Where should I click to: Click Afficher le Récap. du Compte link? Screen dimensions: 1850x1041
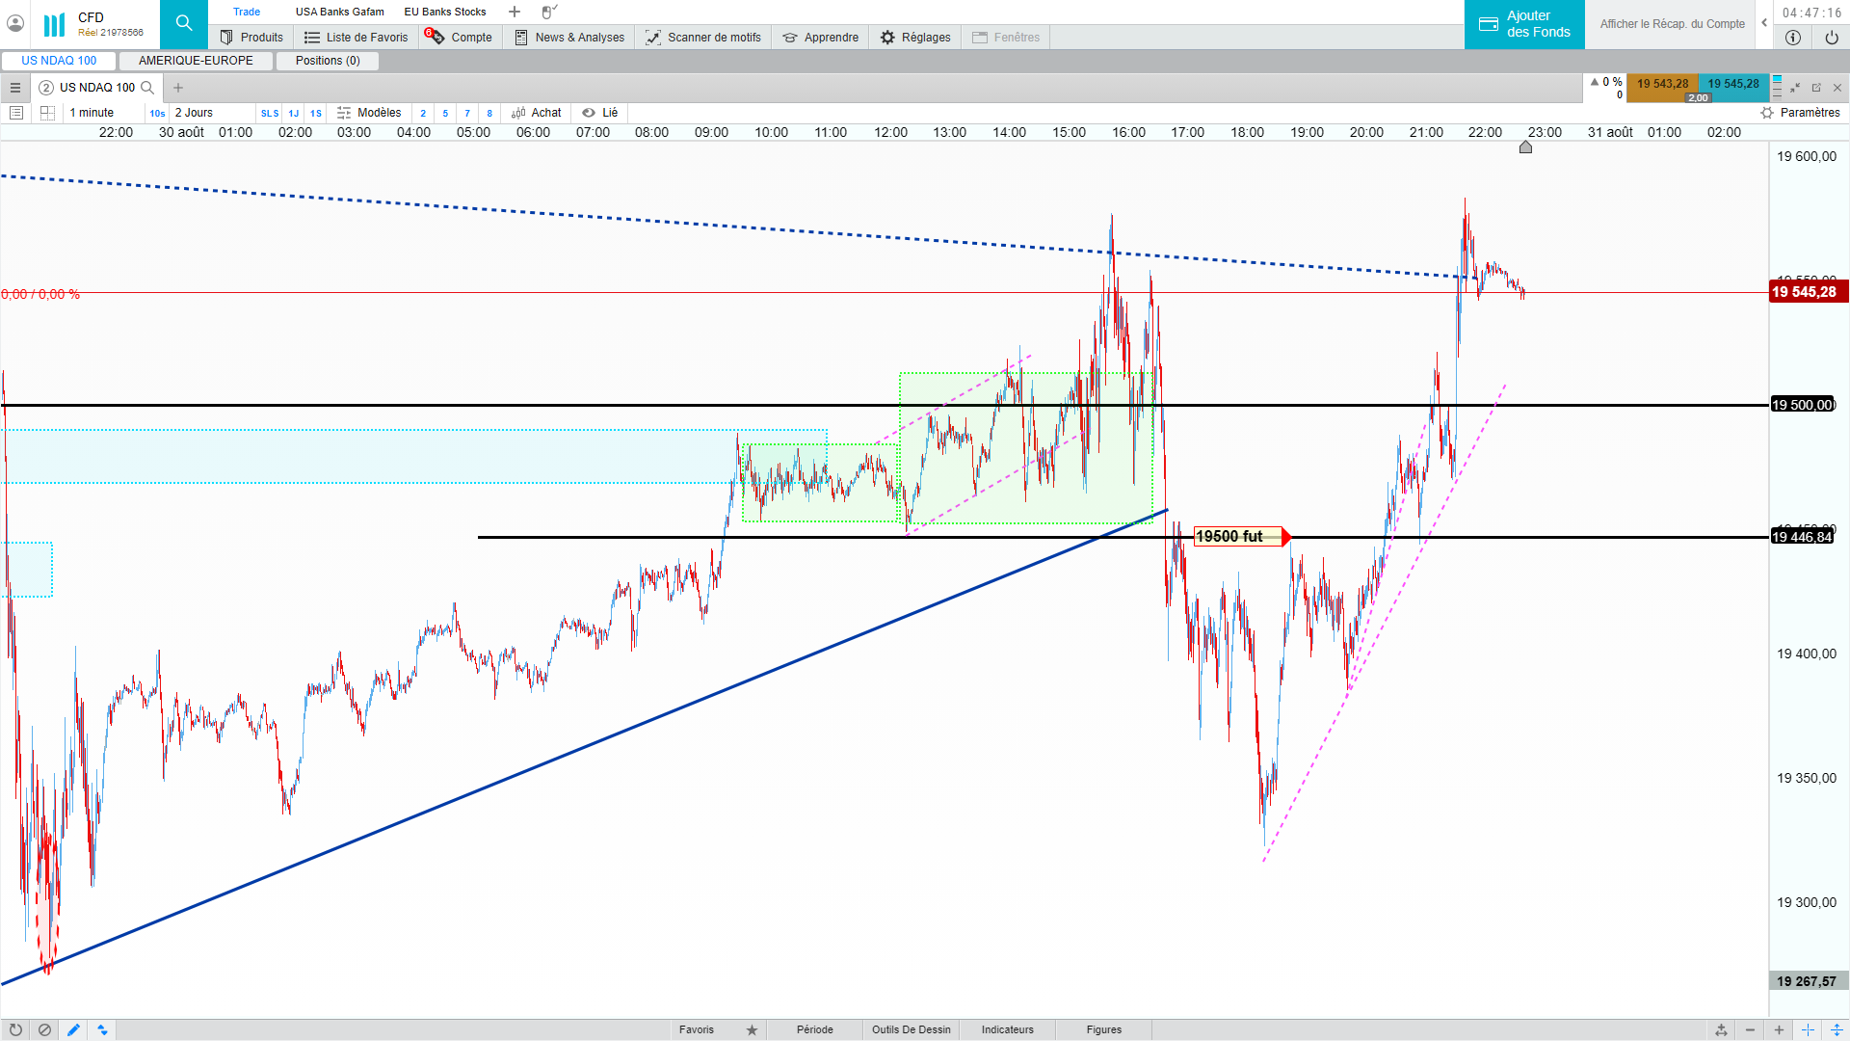1672,24
